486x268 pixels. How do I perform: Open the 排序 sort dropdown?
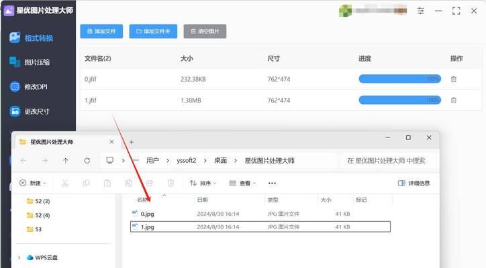(x=203, y=183)
